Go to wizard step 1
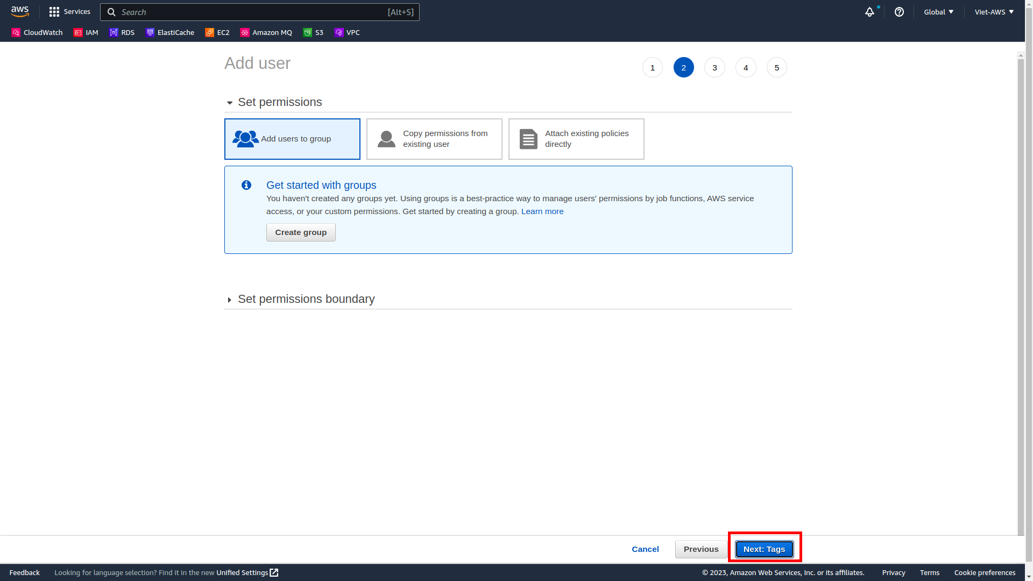The height and width of the screenshot is (581, 1033). (653, 67)
